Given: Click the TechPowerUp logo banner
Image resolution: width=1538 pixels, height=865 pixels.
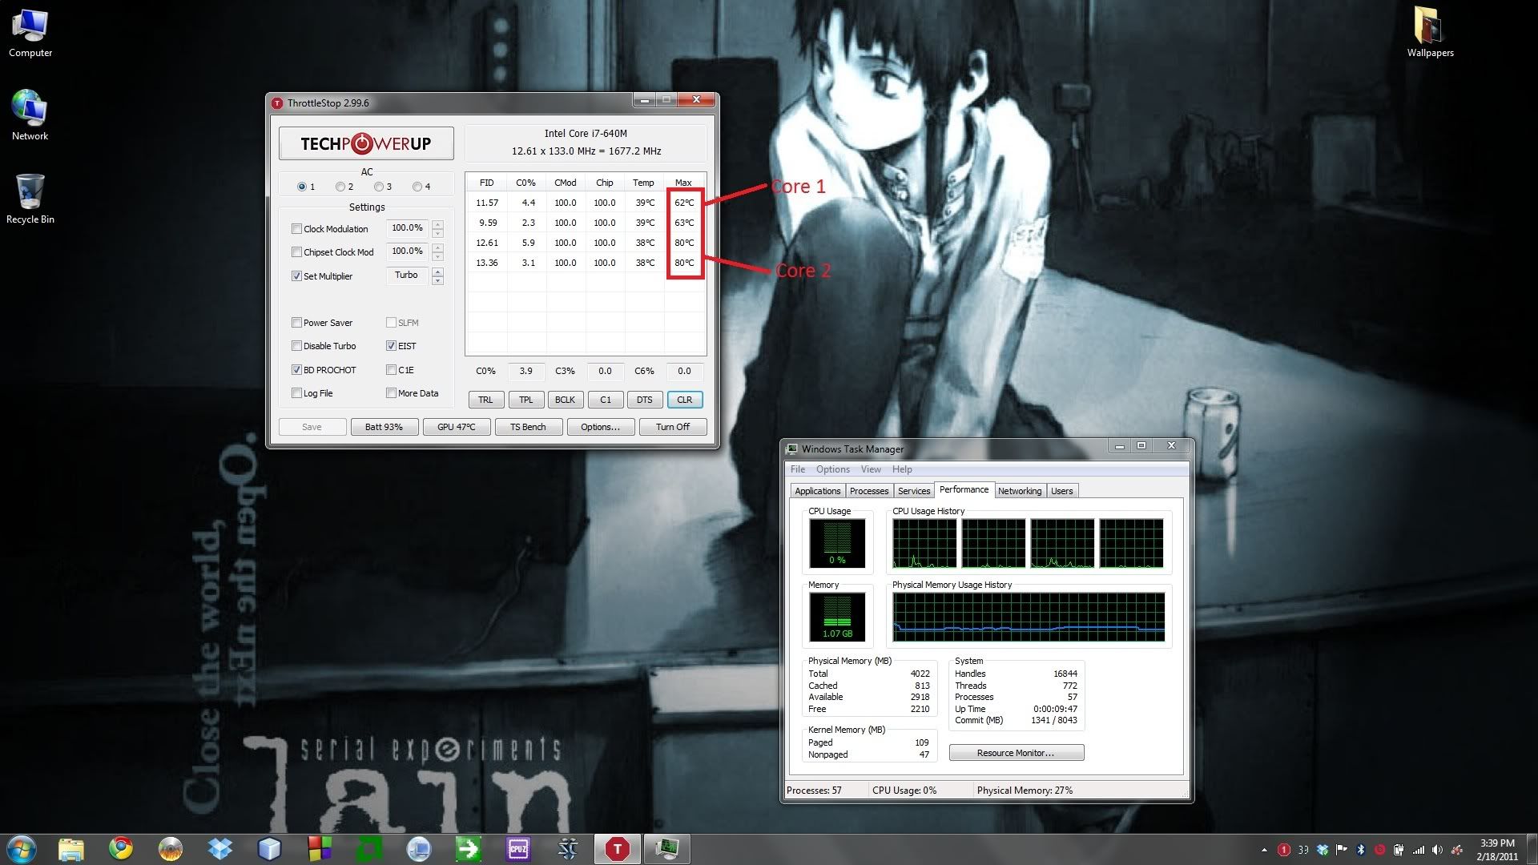Looking at the screenshot, I should (x=366, y=143).
